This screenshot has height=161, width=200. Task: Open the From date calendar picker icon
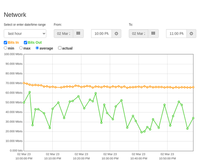pos(78,34)
